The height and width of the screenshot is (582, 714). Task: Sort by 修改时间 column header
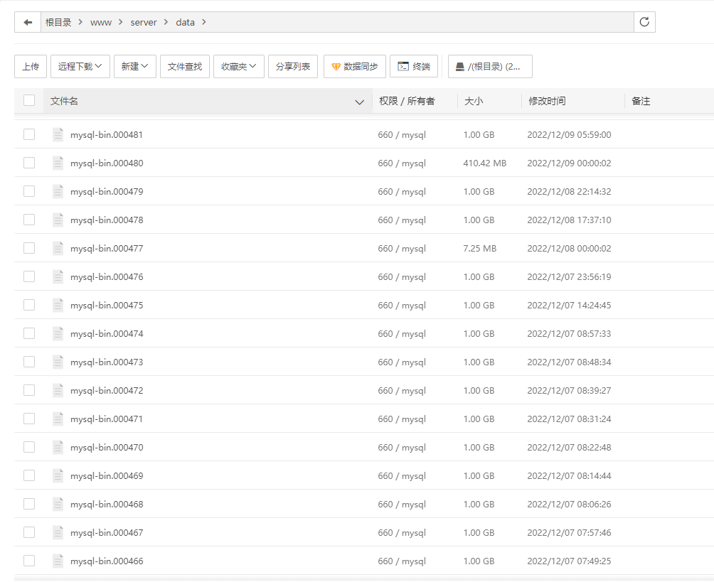pos(547,101)
